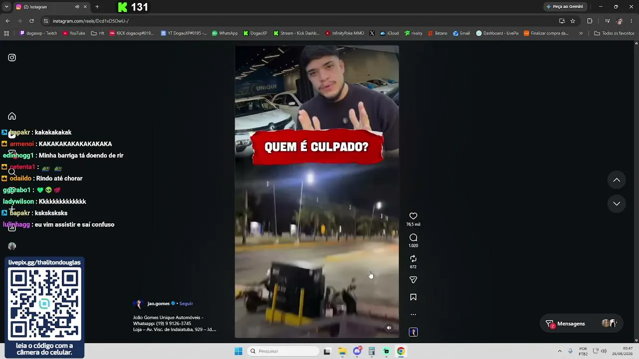Select the Instagram browser tab

point(51,7)
